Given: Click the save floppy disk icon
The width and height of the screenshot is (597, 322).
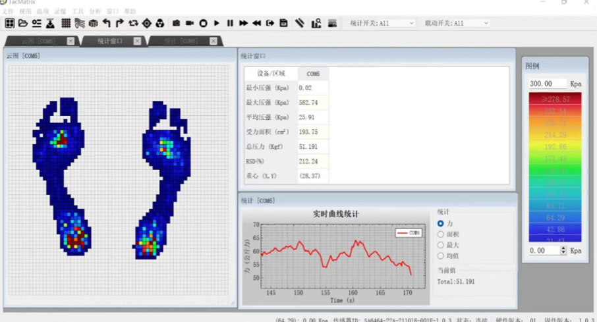Looking at the screenshot, I should coord(283,23).
